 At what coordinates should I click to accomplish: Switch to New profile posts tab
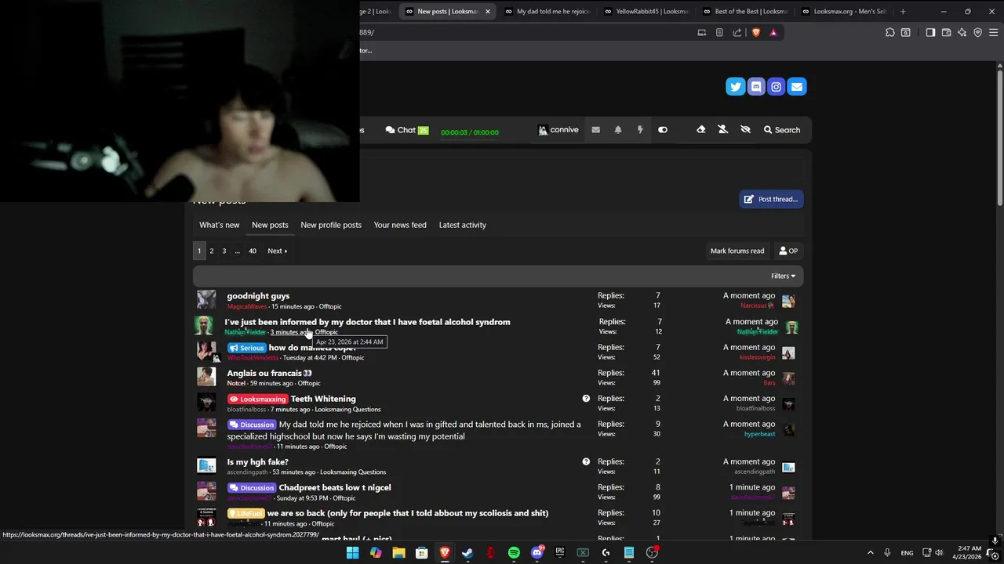click(x=331, y=225)
